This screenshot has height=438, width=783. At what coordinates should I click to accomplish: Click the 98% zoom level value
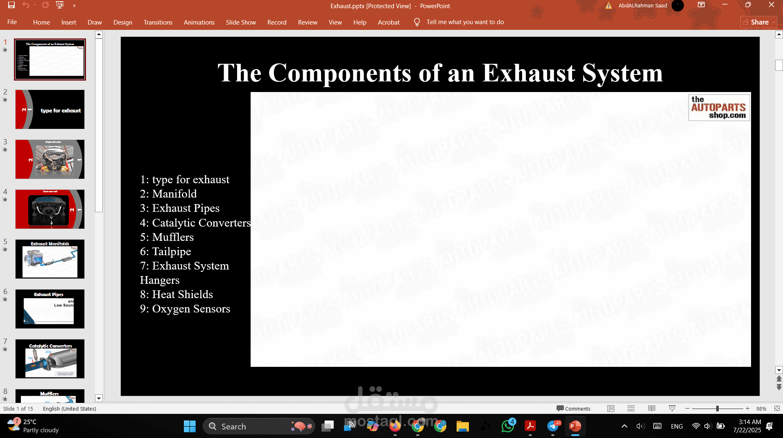[761, 409]
